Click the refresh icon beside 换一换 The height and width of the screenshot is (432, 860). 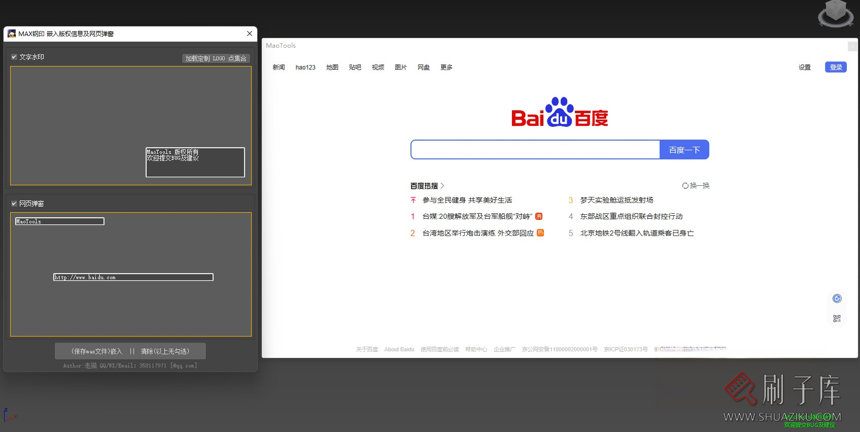tap(685, 186)
